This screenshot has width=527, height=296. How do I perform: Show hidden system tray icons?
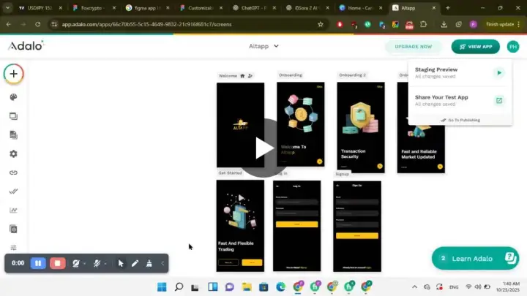coord(414,287)
